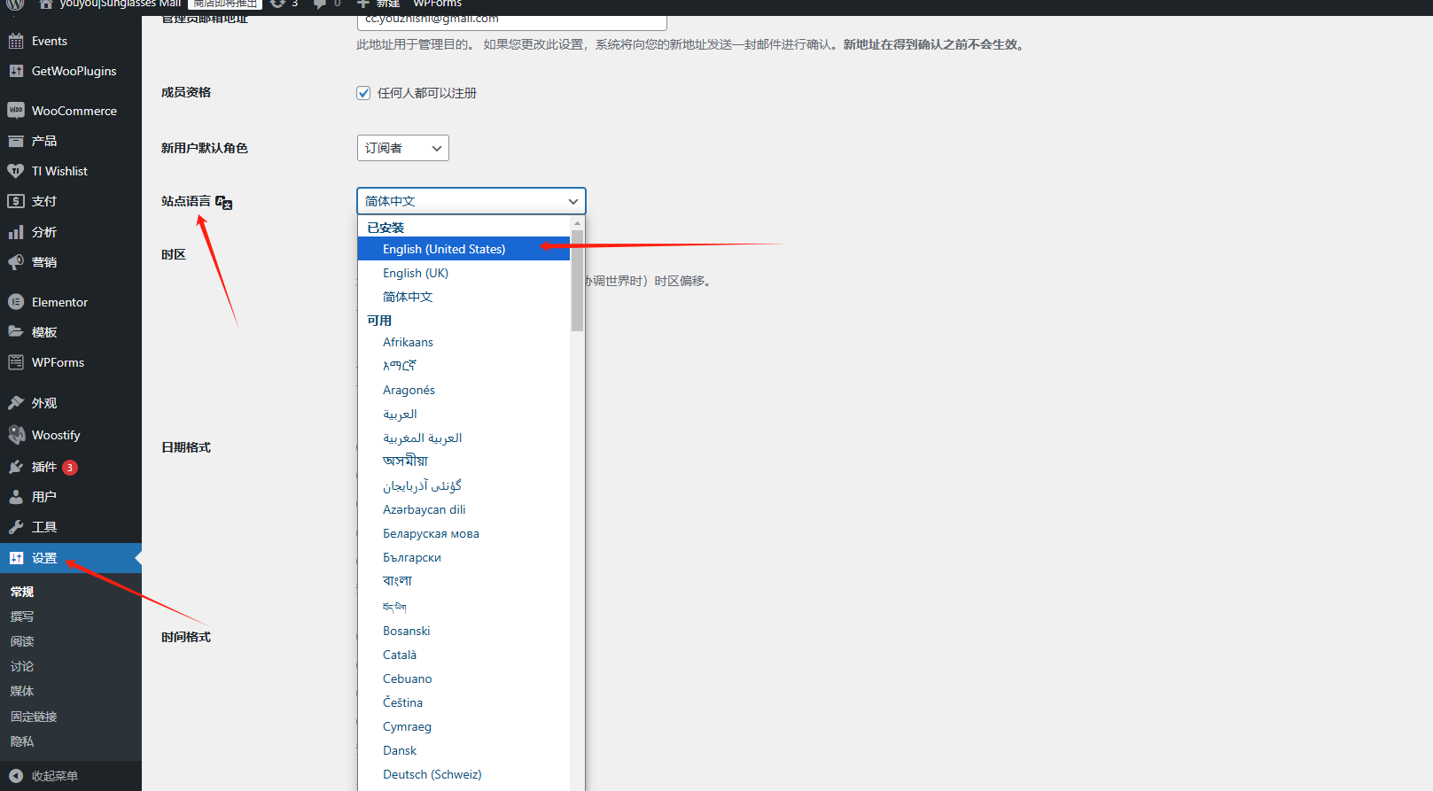Viewport: 1433px width, 791px height.
Task: Choose Català language option
Action: [x=463, y=655]
